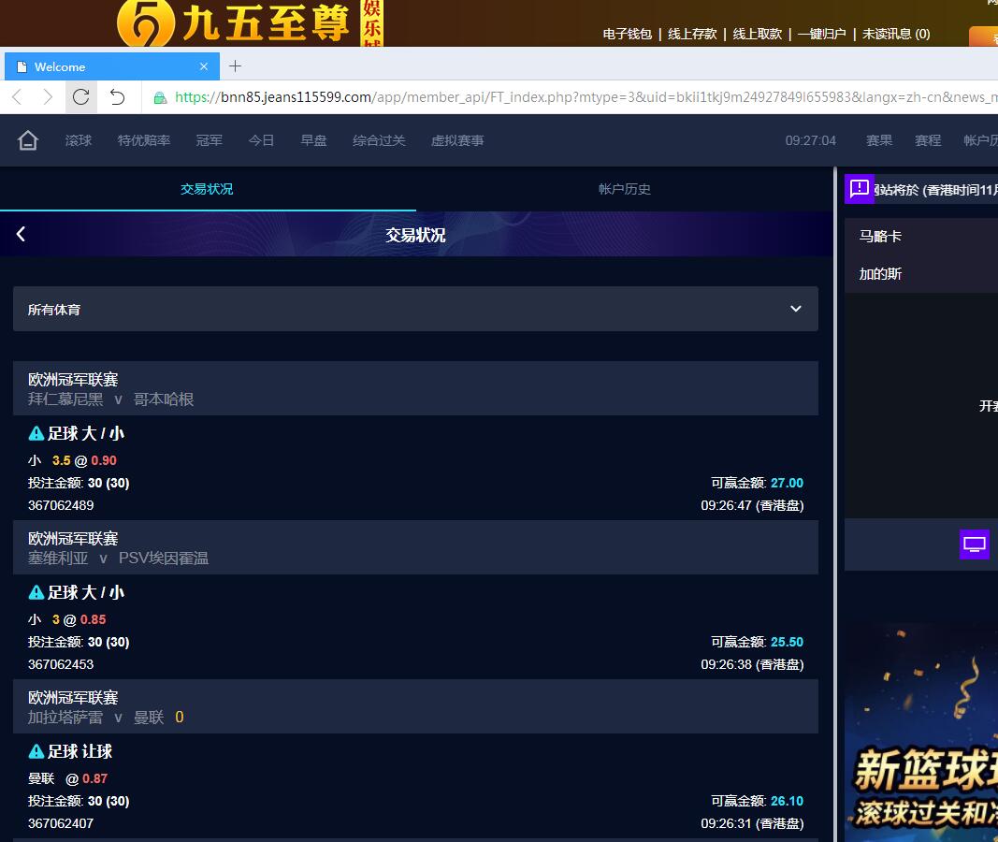Open the 滚球 menu item
998x842 pixels.
coord(79,140)
